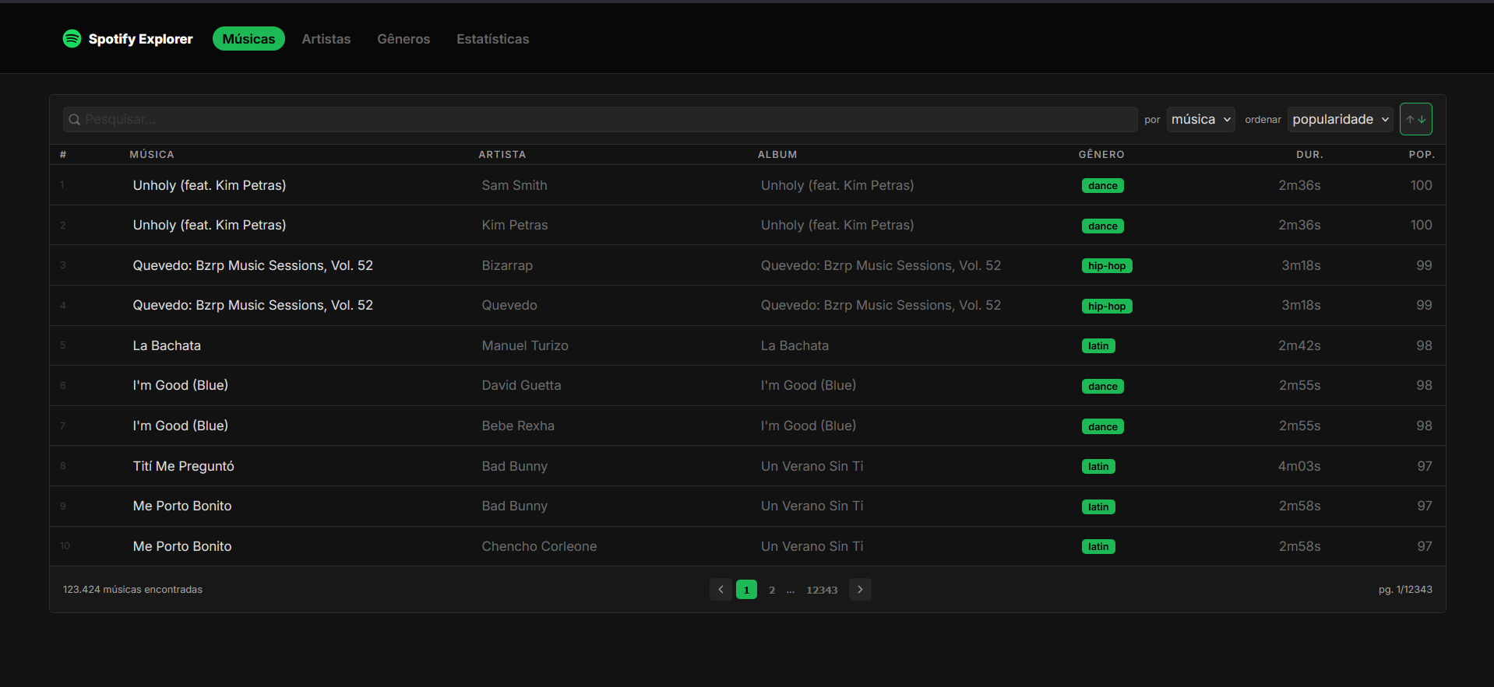Screen dimensions: 1494x687
Task: Switch to the Músicas tab
Action: (x=248, y=39)
